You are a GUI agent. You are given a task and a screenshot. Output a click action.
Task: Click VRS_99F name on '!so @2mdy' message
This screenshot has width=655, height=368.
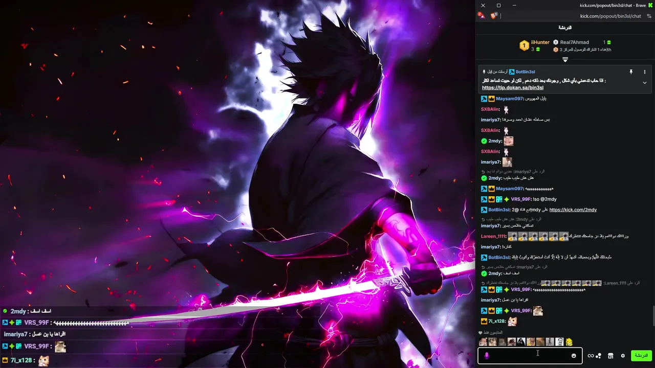click(x=520, y=199)
